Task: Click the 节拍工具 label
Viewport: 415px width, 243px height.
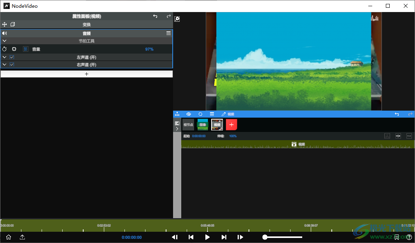Action: (87, 41)
